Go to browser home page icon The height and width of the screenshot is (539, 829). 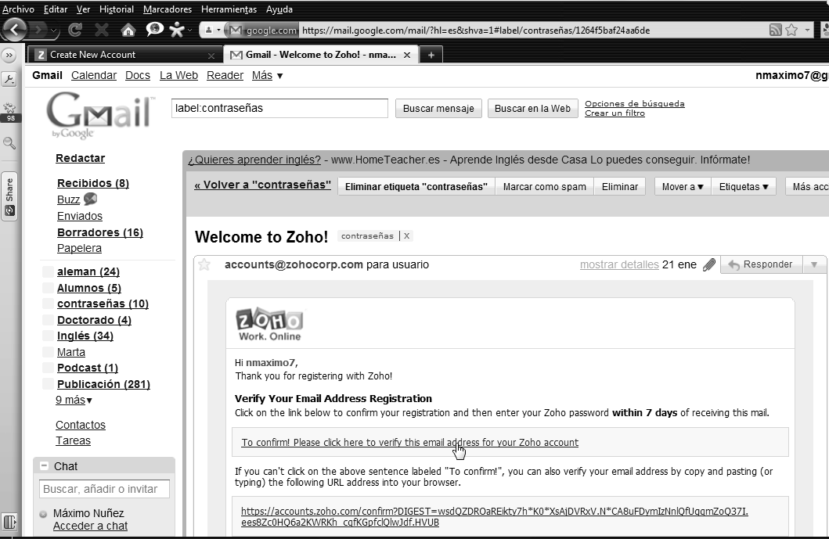(128, 31)
